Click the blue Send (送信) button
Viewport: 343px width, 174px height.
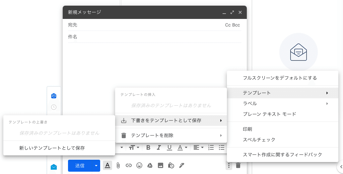pyautogui.click(x=80, y=166)
